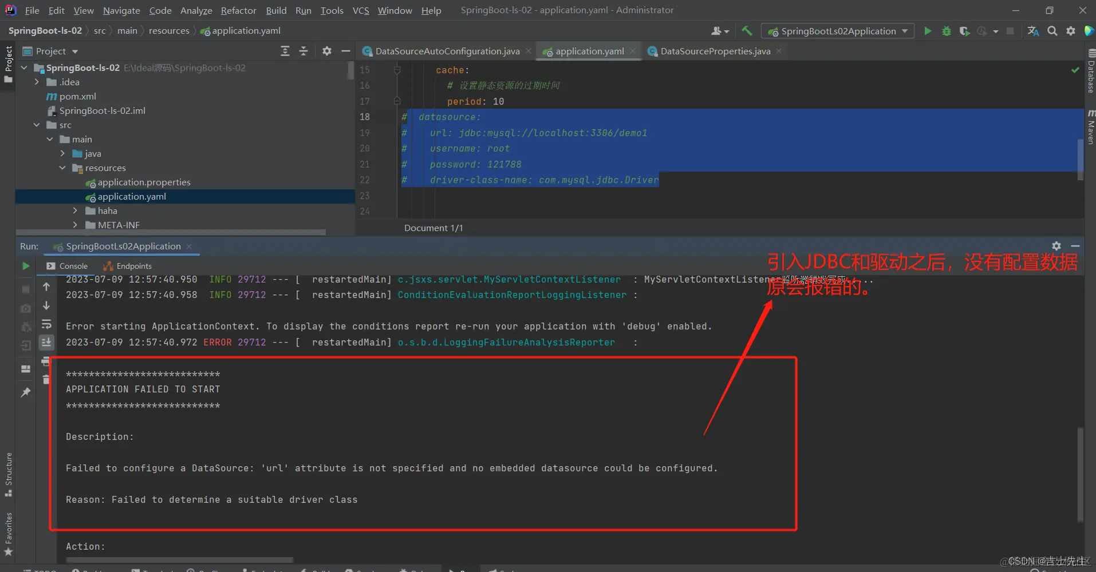Collapse the main folder

click(50, 139)
